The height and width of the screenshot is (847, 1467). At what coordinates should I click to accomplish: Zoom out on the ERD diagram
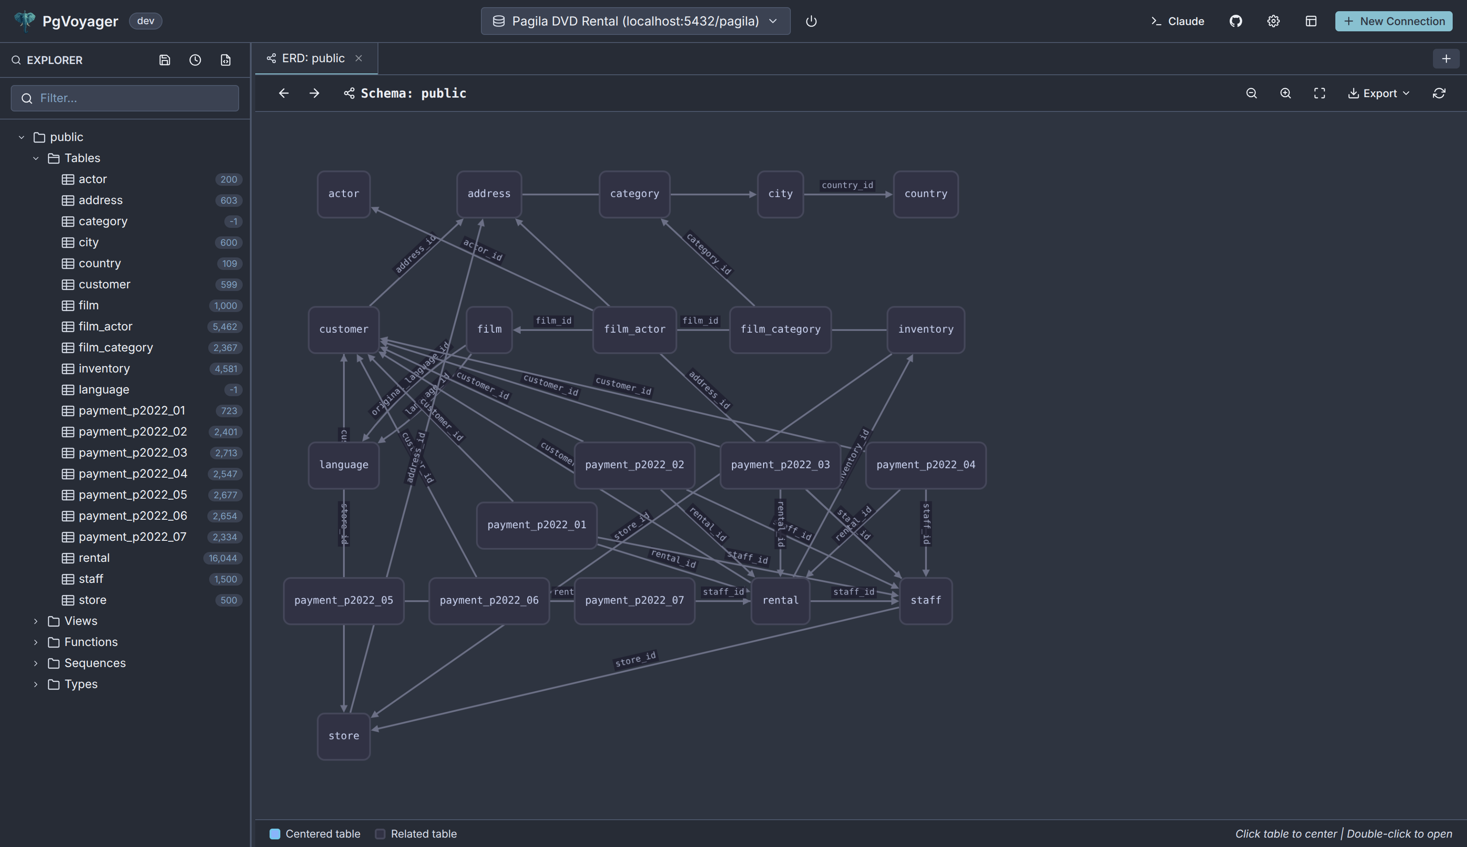point(1252,93)
